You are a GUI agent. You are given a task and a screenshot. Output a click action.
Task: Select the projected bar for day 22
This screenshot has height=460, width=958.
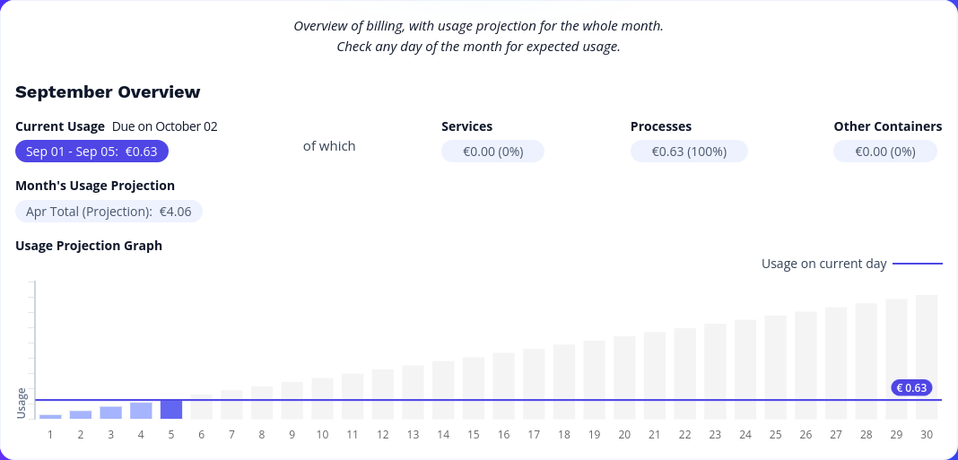click(684, 373)
